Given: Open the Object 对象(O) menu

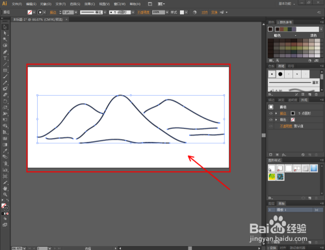Looking at the screenshot, I should pyautogui.click(x=45, y=4).
